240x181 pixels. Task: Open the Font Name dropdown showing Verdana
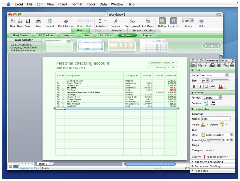[215, 75]
